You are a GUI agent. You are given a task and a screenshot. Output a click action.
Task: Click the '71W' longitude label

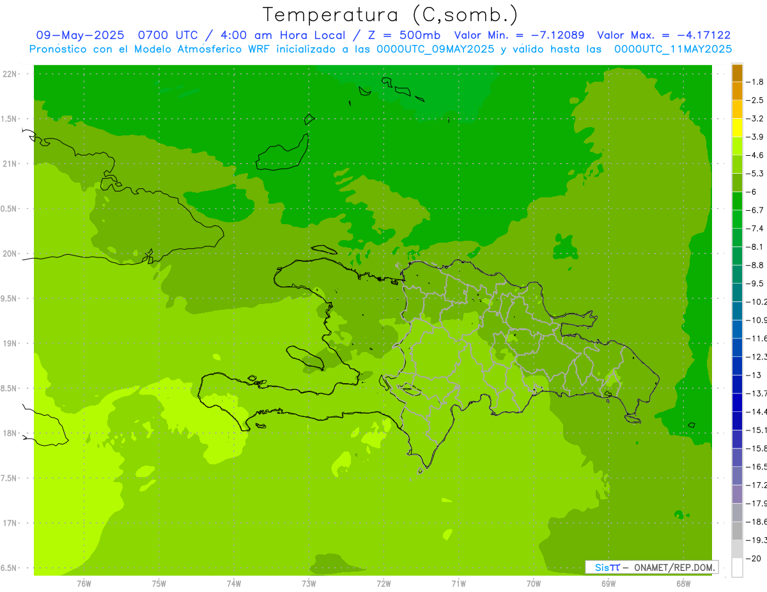[458, 583]
